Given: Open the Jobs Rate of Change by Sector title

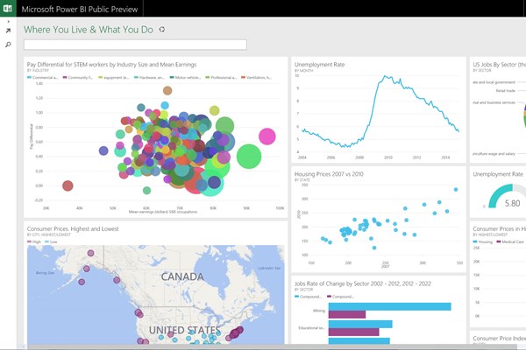Looking at the screenshot, I should (x=363, y=283).
